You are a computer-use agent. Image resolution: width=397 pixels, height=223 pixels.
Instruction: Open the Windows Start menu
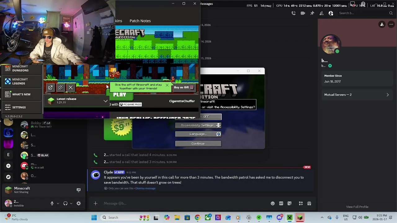94,218
